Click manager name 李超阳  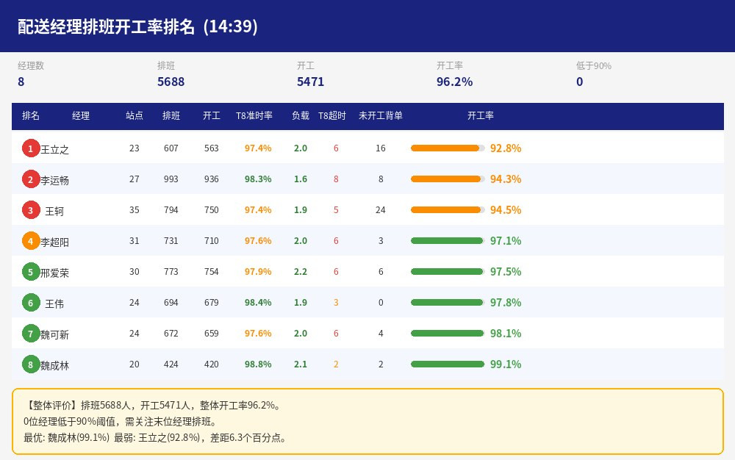(54, 242)
